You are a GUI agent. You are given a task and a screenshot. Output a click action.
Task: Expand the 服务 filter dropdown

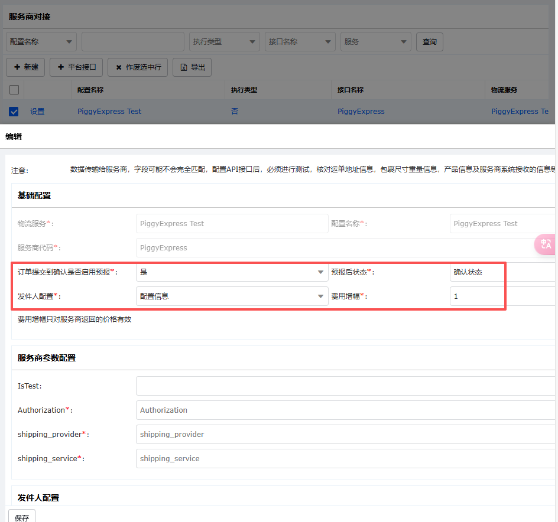tap(376, 42)
